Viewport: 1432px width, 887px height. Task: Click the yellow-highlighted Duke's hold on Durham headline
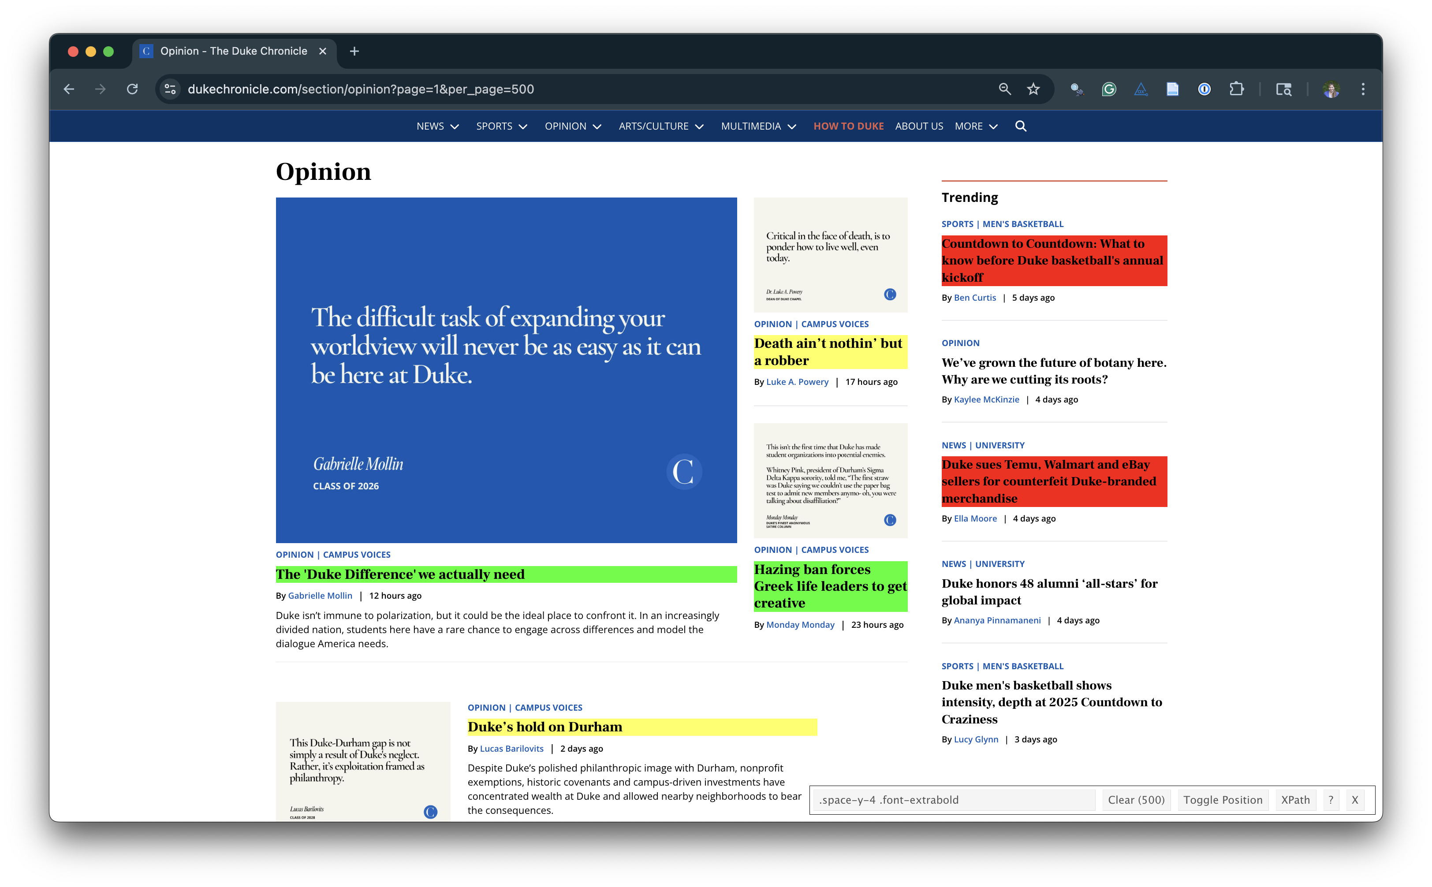pyautogui.click(x=544, y=727)
